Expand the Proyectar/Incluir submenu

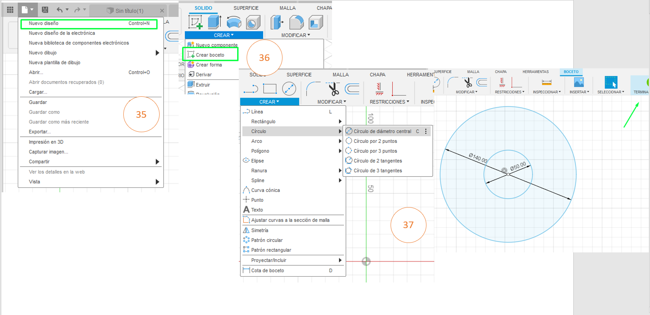(x=340, y=260)
